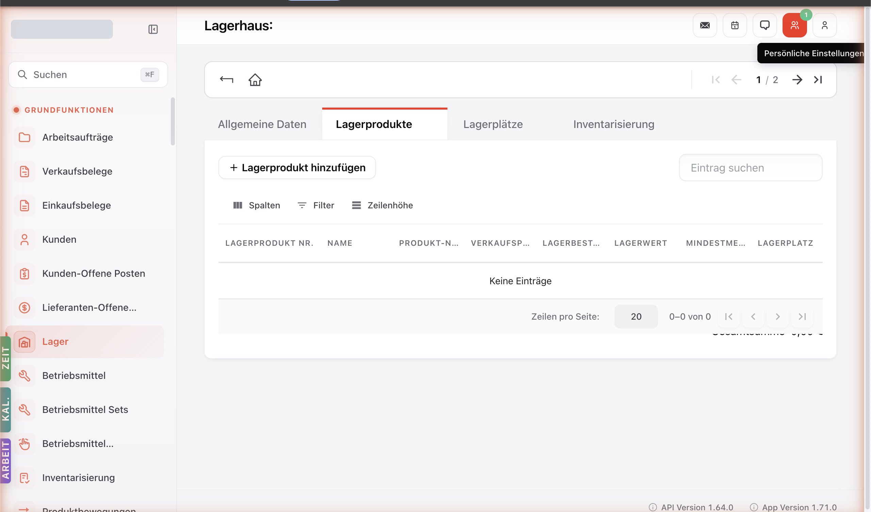Go to previous table page

point(753,316)
